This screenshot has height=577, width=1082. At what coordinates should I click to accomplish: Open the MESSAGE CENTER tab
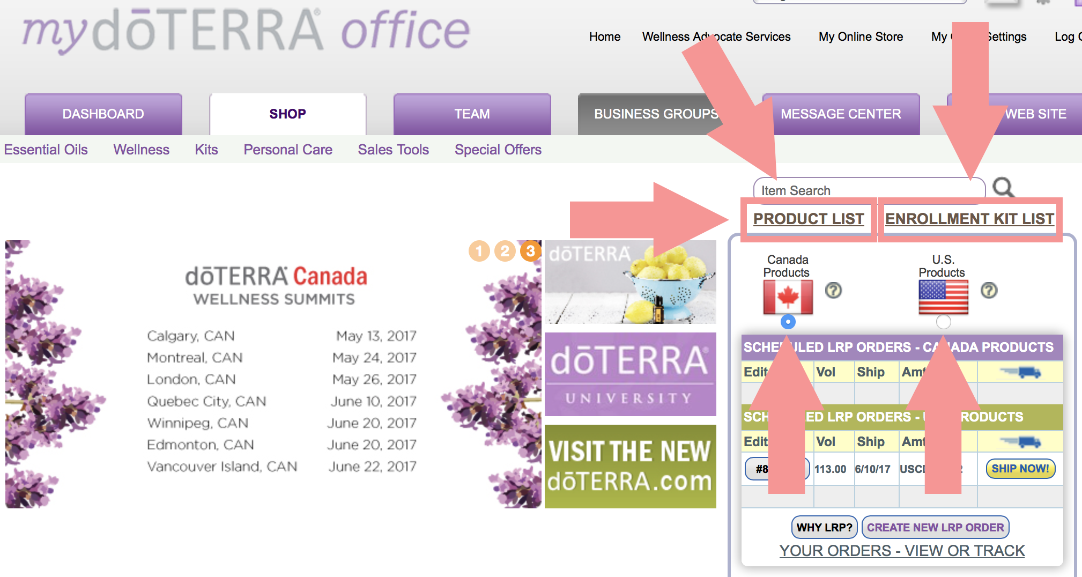(841, 114)
